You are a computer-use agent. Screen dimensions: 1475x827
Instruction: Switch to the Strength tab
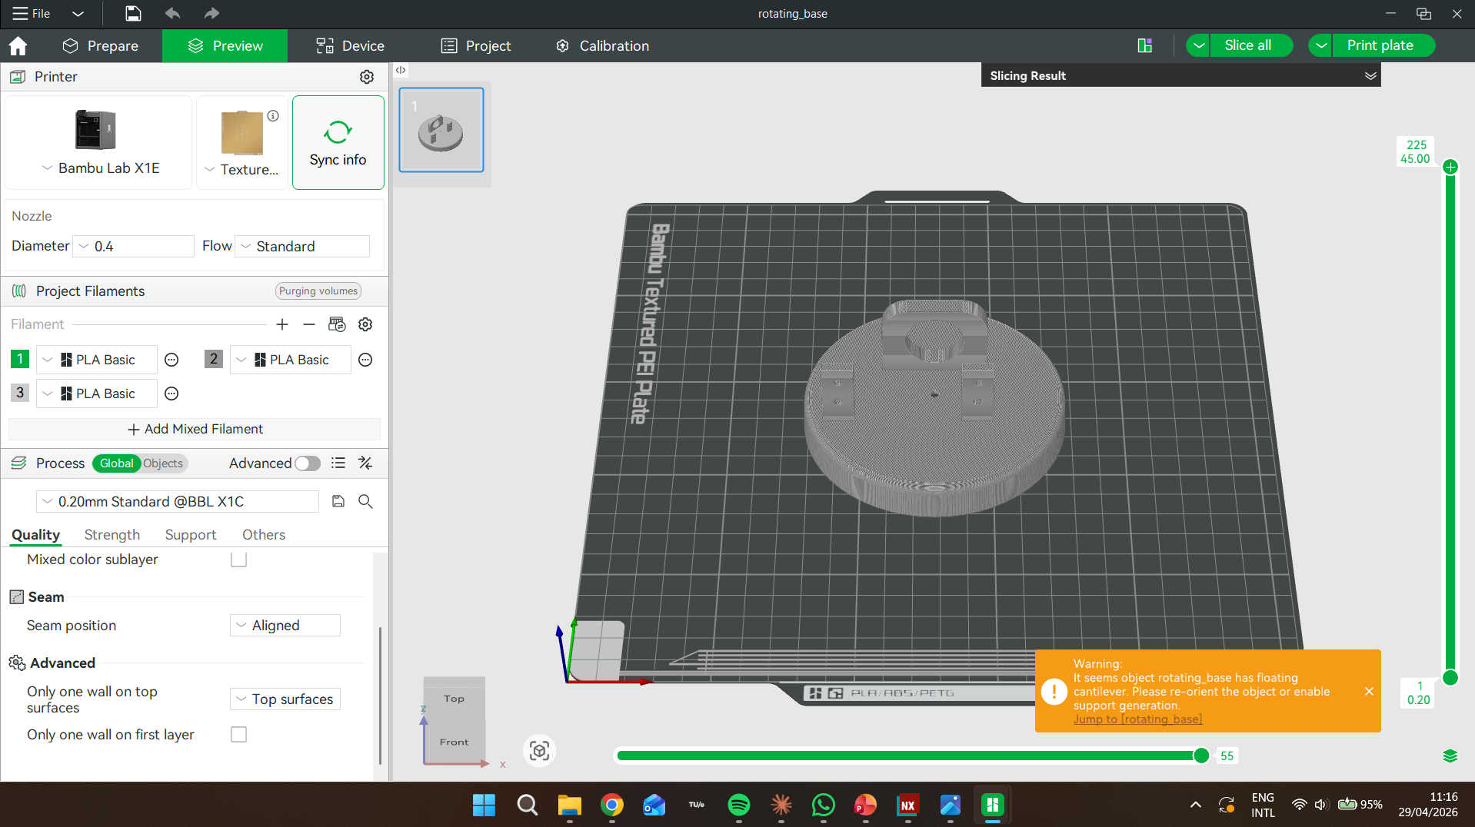tap(112, 535)
